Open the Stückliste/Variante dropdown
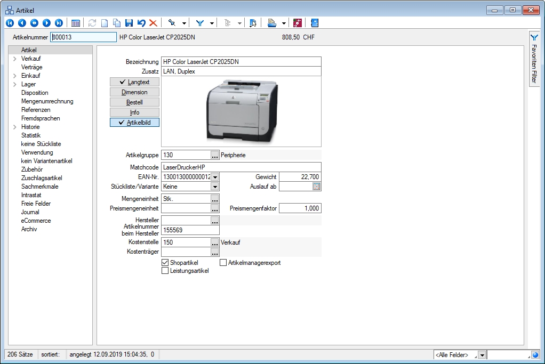The width and height of the screenshot is (545, 364). [x=214, y=187]
